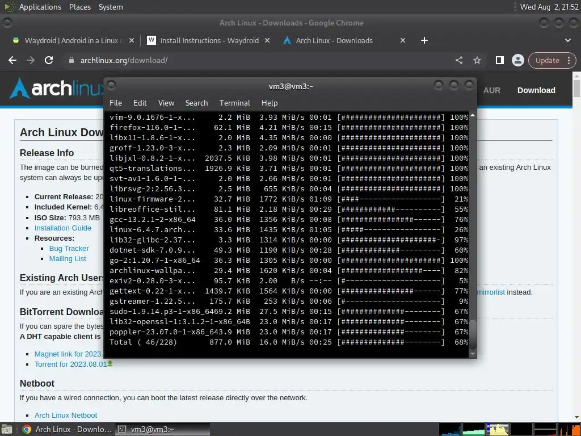Click the Update button in Chrome
This screenshot has height=436, width=581.
pyautogui.click(x=548, y=60)
